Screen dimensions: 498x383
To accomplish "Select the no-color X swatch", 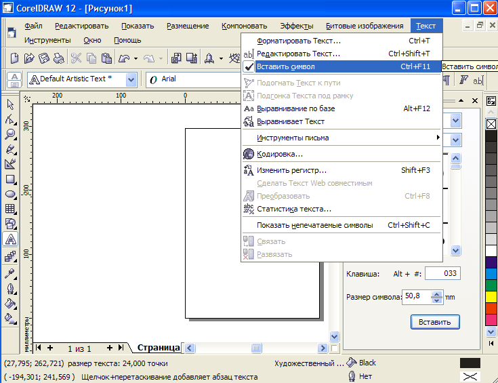I will (x=491, y=124).
